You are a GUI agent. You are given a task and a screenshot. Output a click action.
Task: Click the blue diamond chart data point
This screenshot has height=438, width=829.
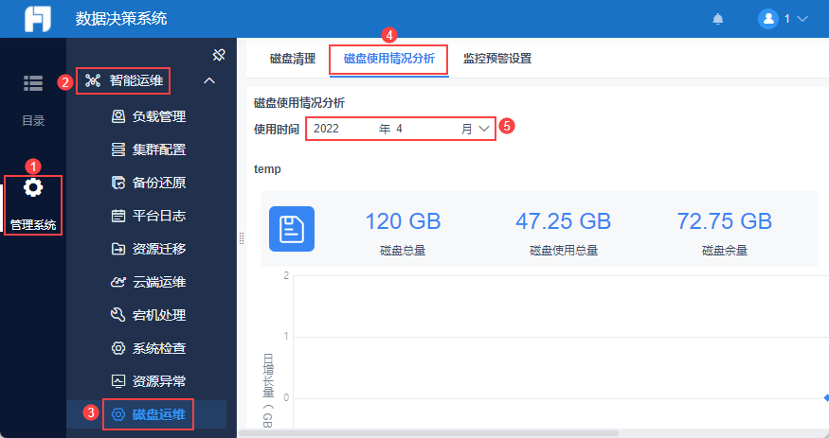coord(826,398)
